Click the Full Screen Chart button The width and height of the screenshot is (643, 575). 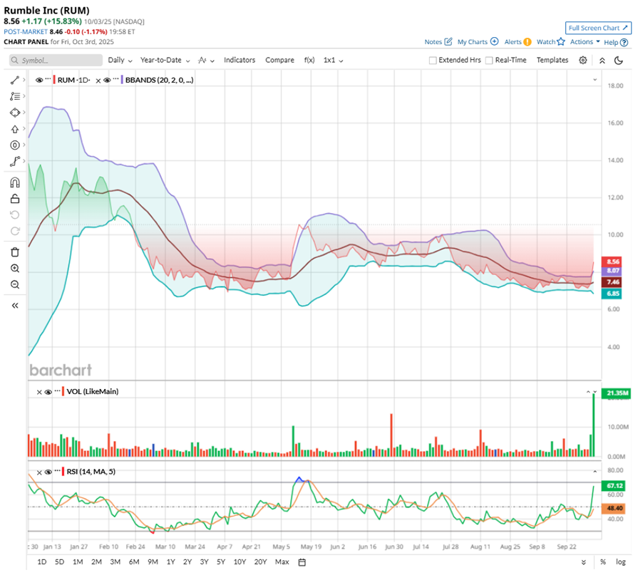[598, 28]
